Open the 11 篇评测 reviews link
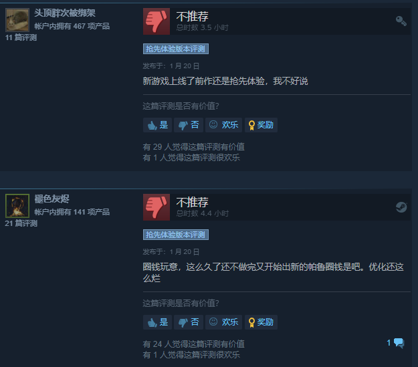Screen dimensions: 418x367 21,37
